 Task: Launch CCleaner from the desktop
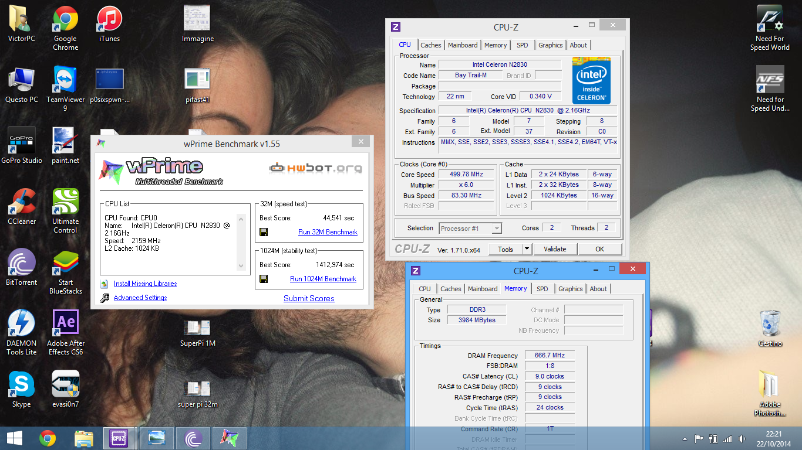coord(22,206)
